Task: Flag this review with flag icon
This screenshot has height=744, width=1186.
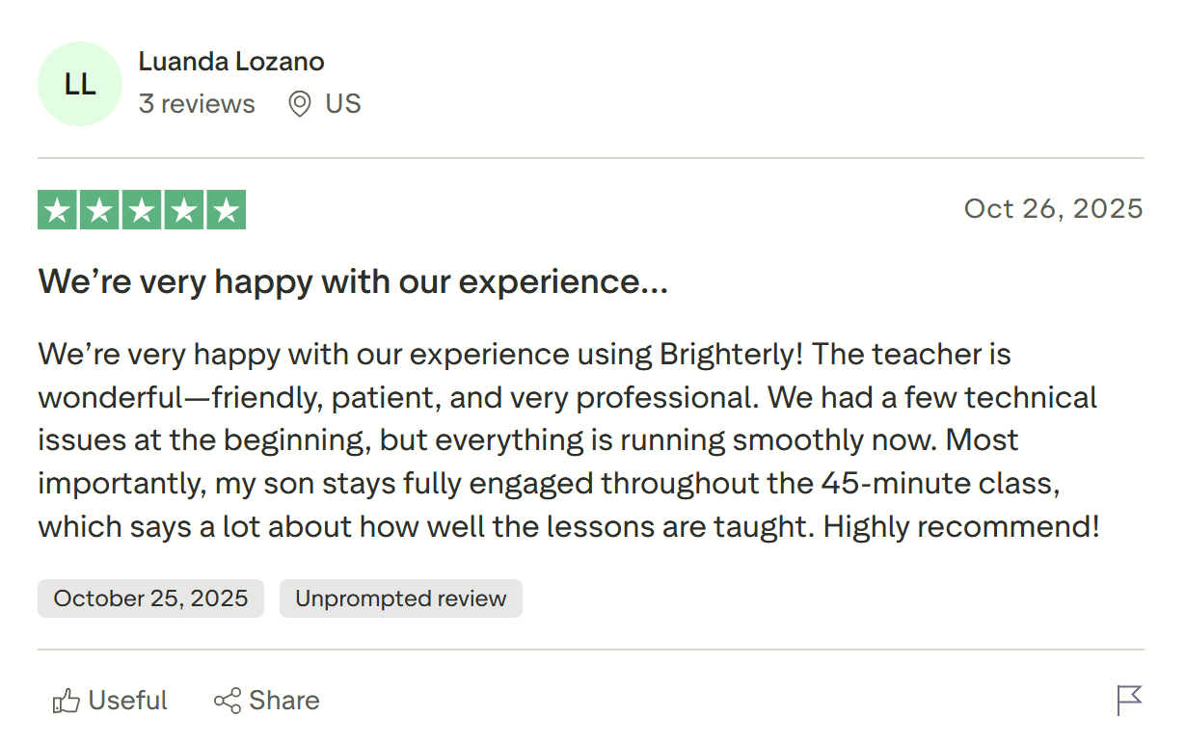Action: 1129,701
